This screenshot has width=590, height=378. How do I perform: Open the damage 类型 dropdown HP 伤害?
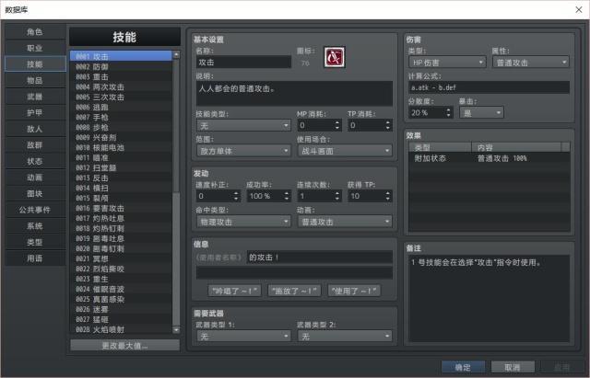[447, 63]
